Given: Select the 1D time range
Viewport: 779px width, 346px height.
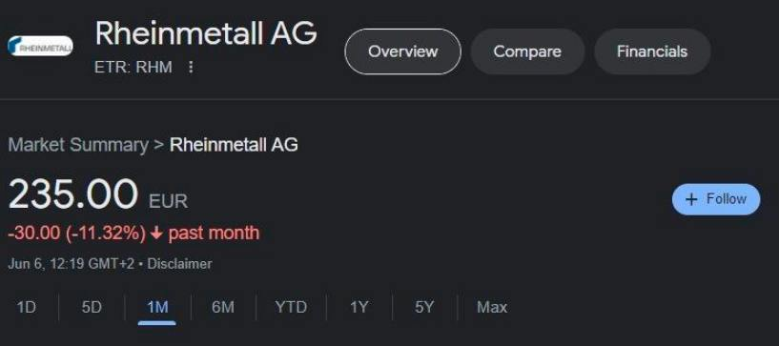Looking at the screenshot, I should tap(27, 307).
